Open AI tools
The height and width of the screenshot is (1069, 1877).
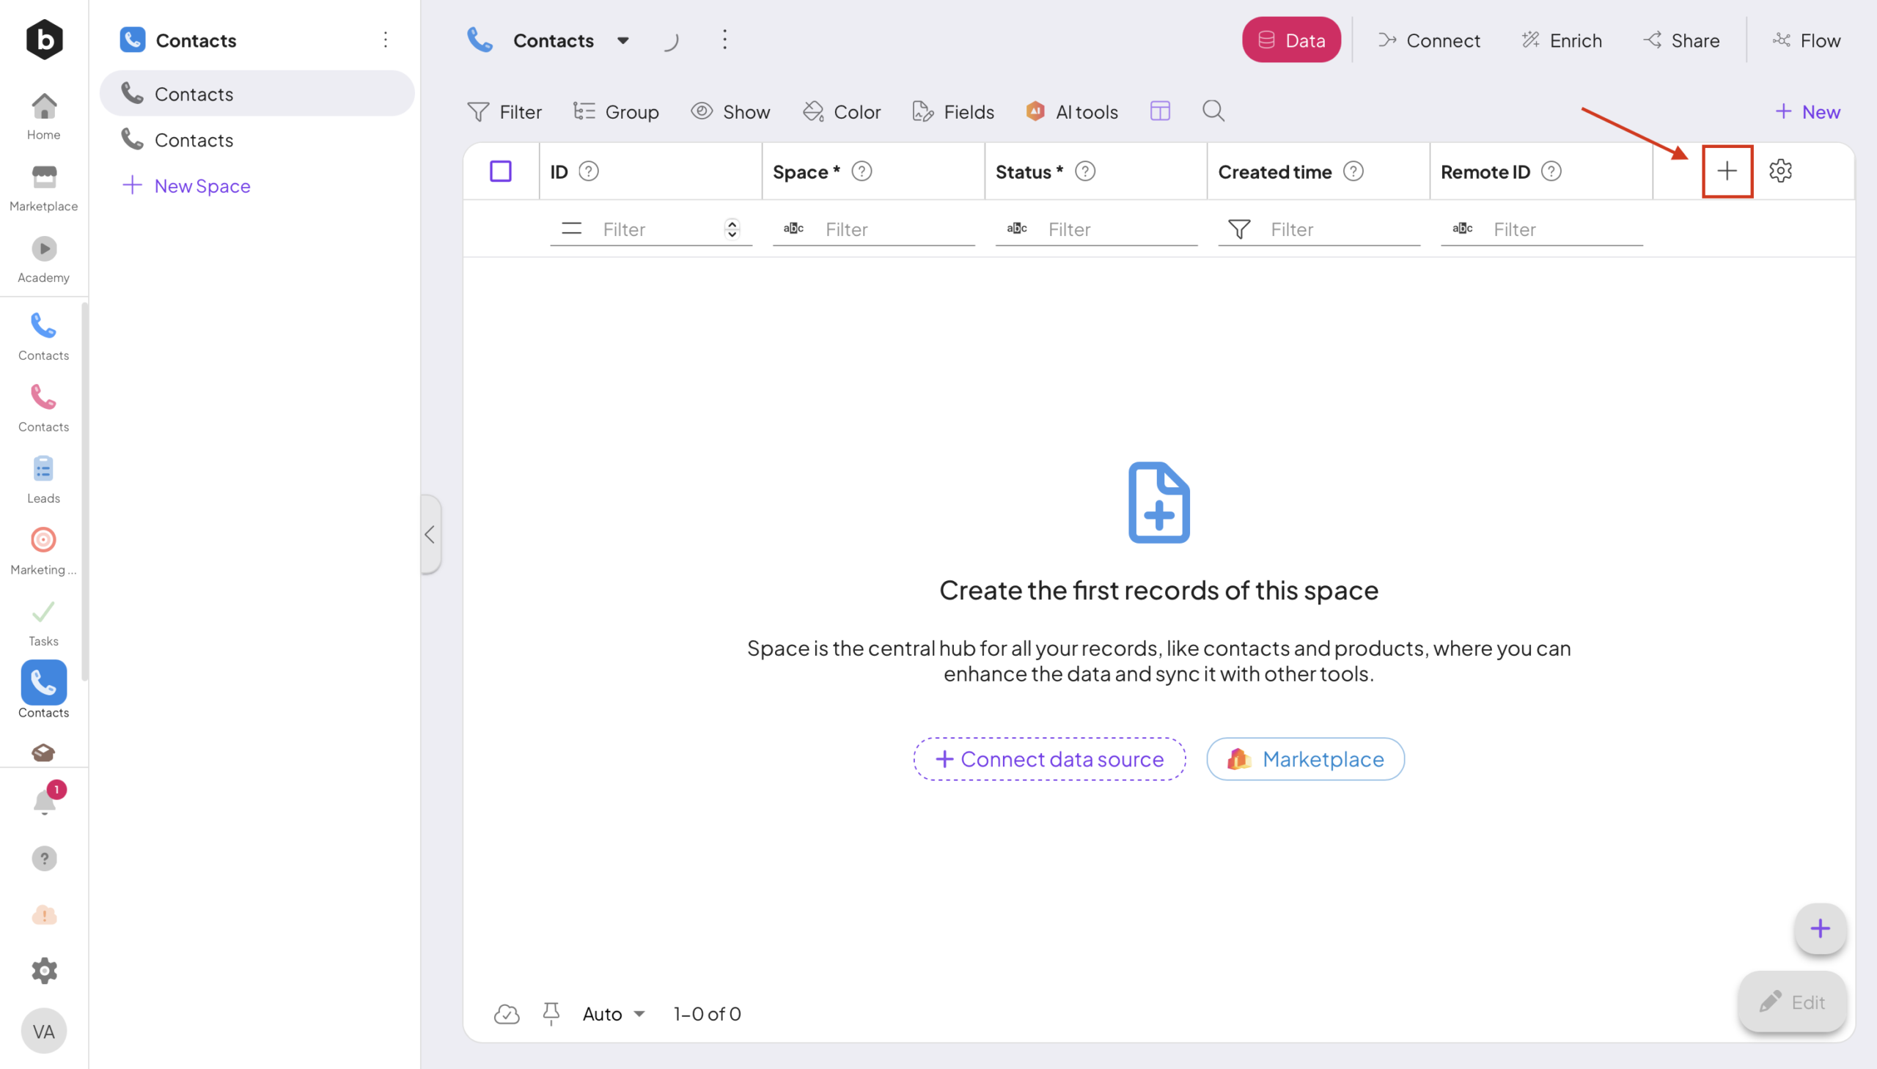coord(1072,111)
